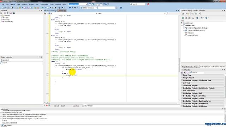Click the Object Inspector search field
The height and width of the screenshot is (127, 226).
(x=21, y=63)
